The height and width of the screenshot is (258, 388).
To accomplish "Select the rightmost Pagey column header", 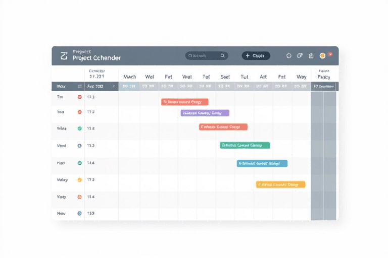I will [x=324, y=77].
